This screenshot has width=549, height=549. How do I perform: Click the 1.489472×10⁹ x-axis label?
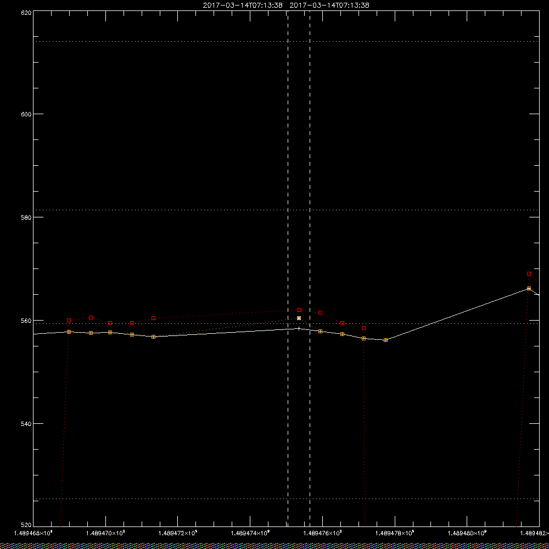click(x=178, y=533)
